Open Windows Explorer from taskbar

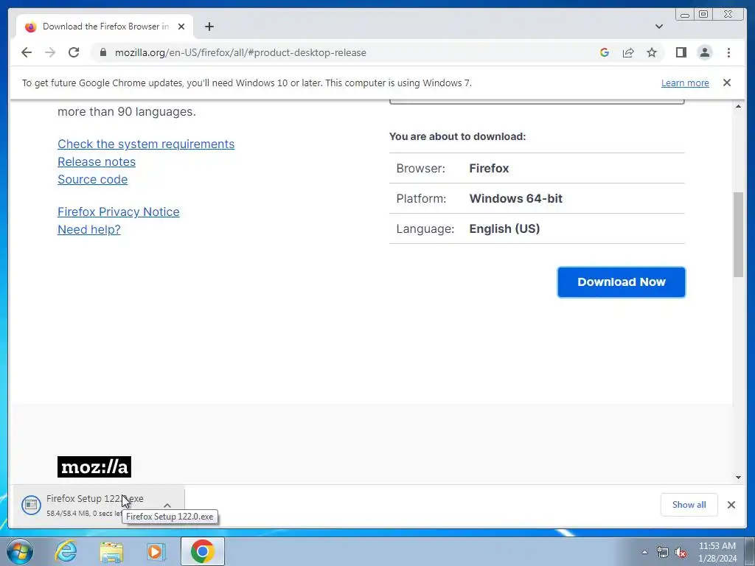click(x=111, y=551)
